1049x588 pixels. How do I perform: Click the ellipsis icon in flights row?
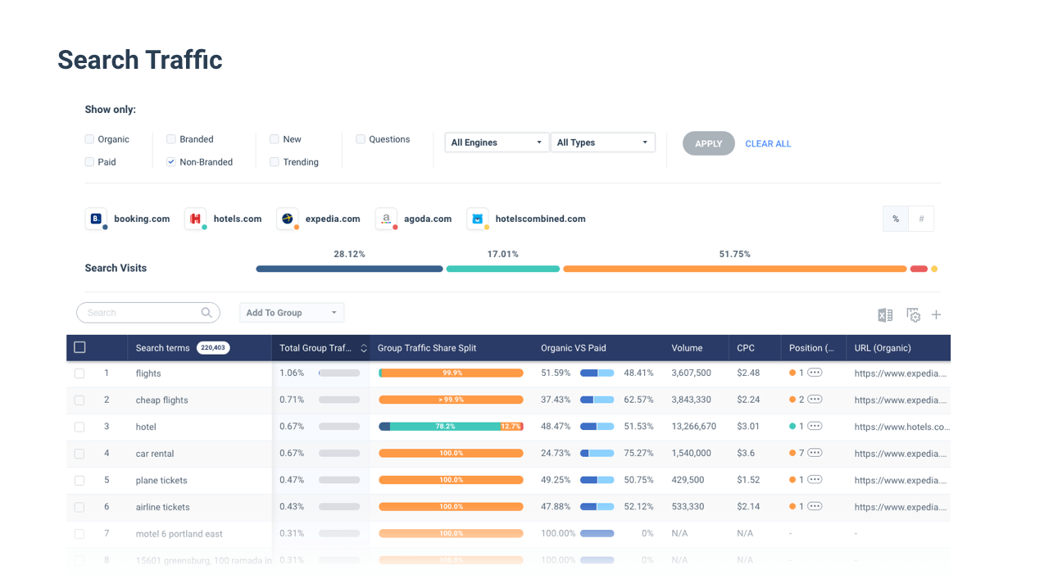pos(815,373)
